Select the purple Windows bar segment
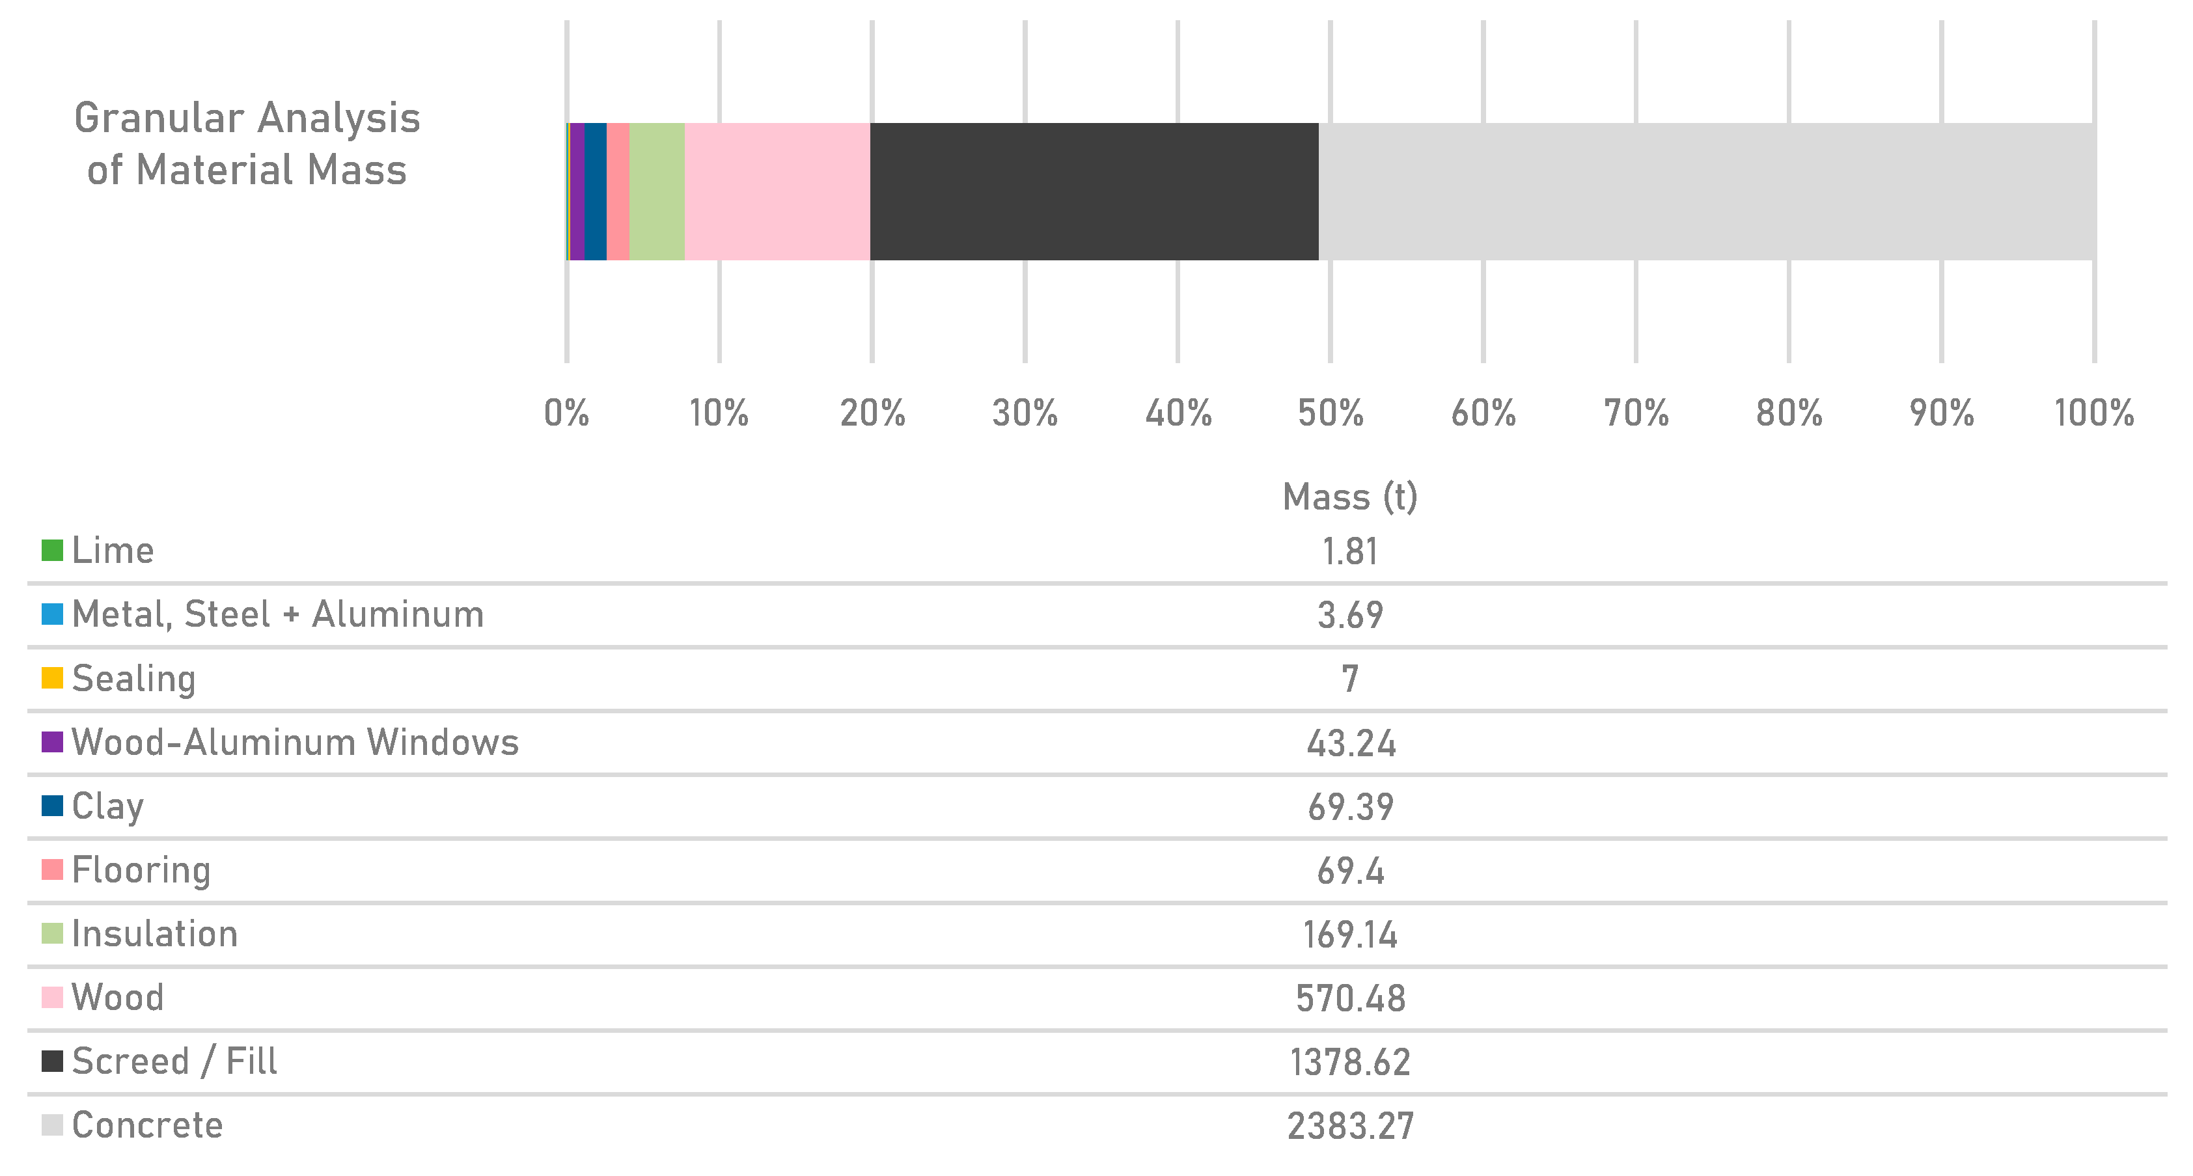2193x1176 pixels. pos(577,191)
